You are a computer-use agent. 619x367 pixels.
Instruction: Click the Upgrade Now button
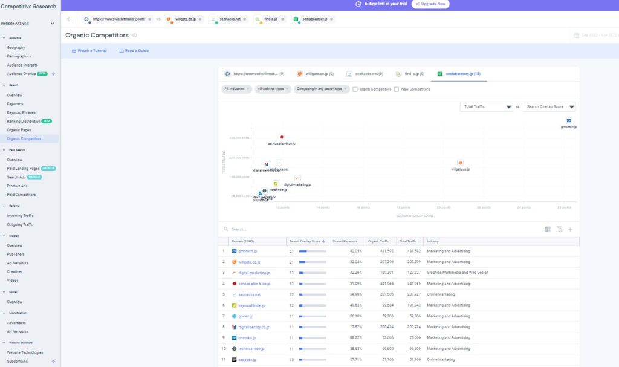tap(430, 4)
